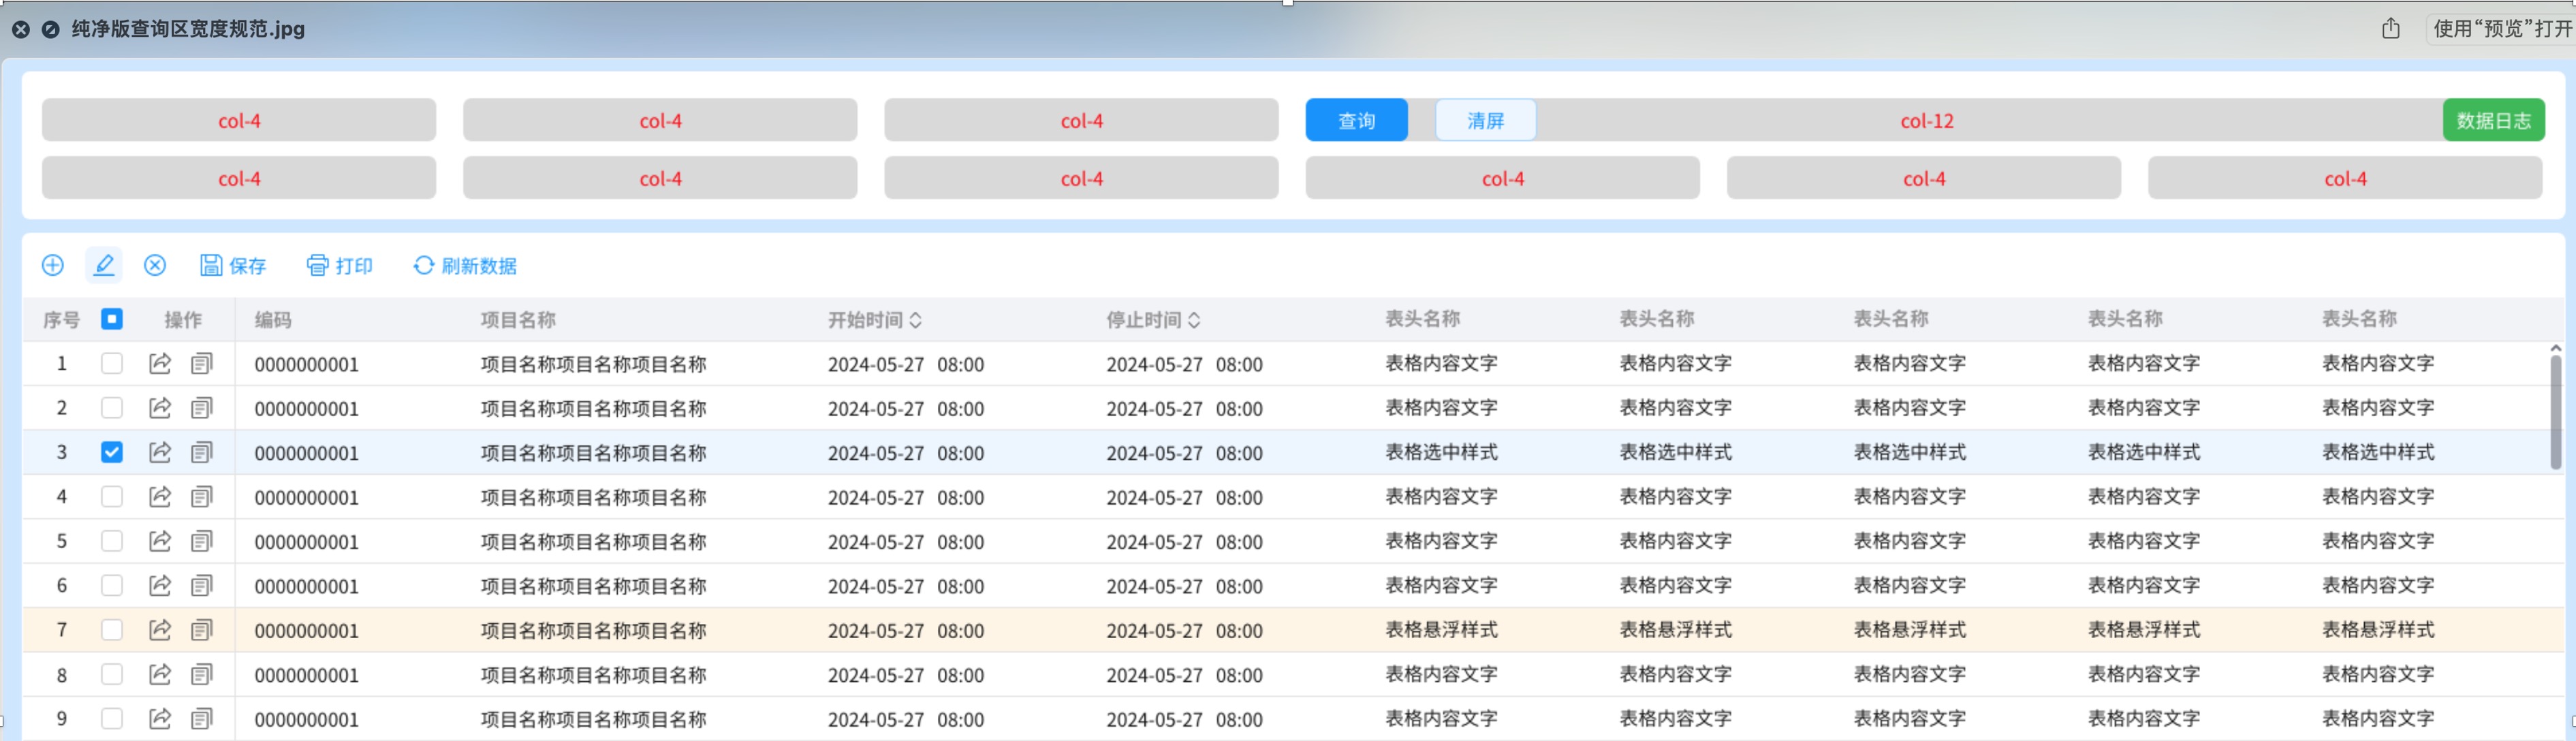Click the add (plus circle) toolbar icon
The height and width of the screenshot is (741, 2576).
pos(53,265)
